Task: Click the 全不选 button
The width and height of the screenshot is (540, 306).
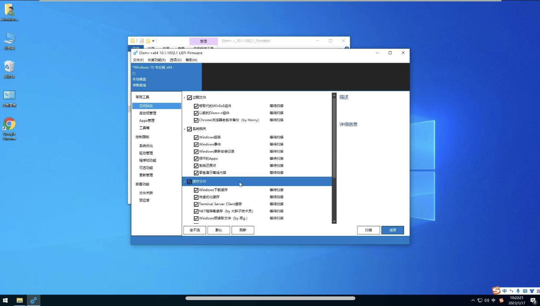Action: (x=195, y=230)
